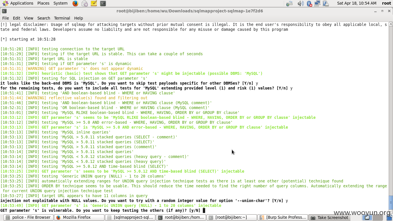Switch to Burp Suite Professional taskbar window

(x=283, y=218)
